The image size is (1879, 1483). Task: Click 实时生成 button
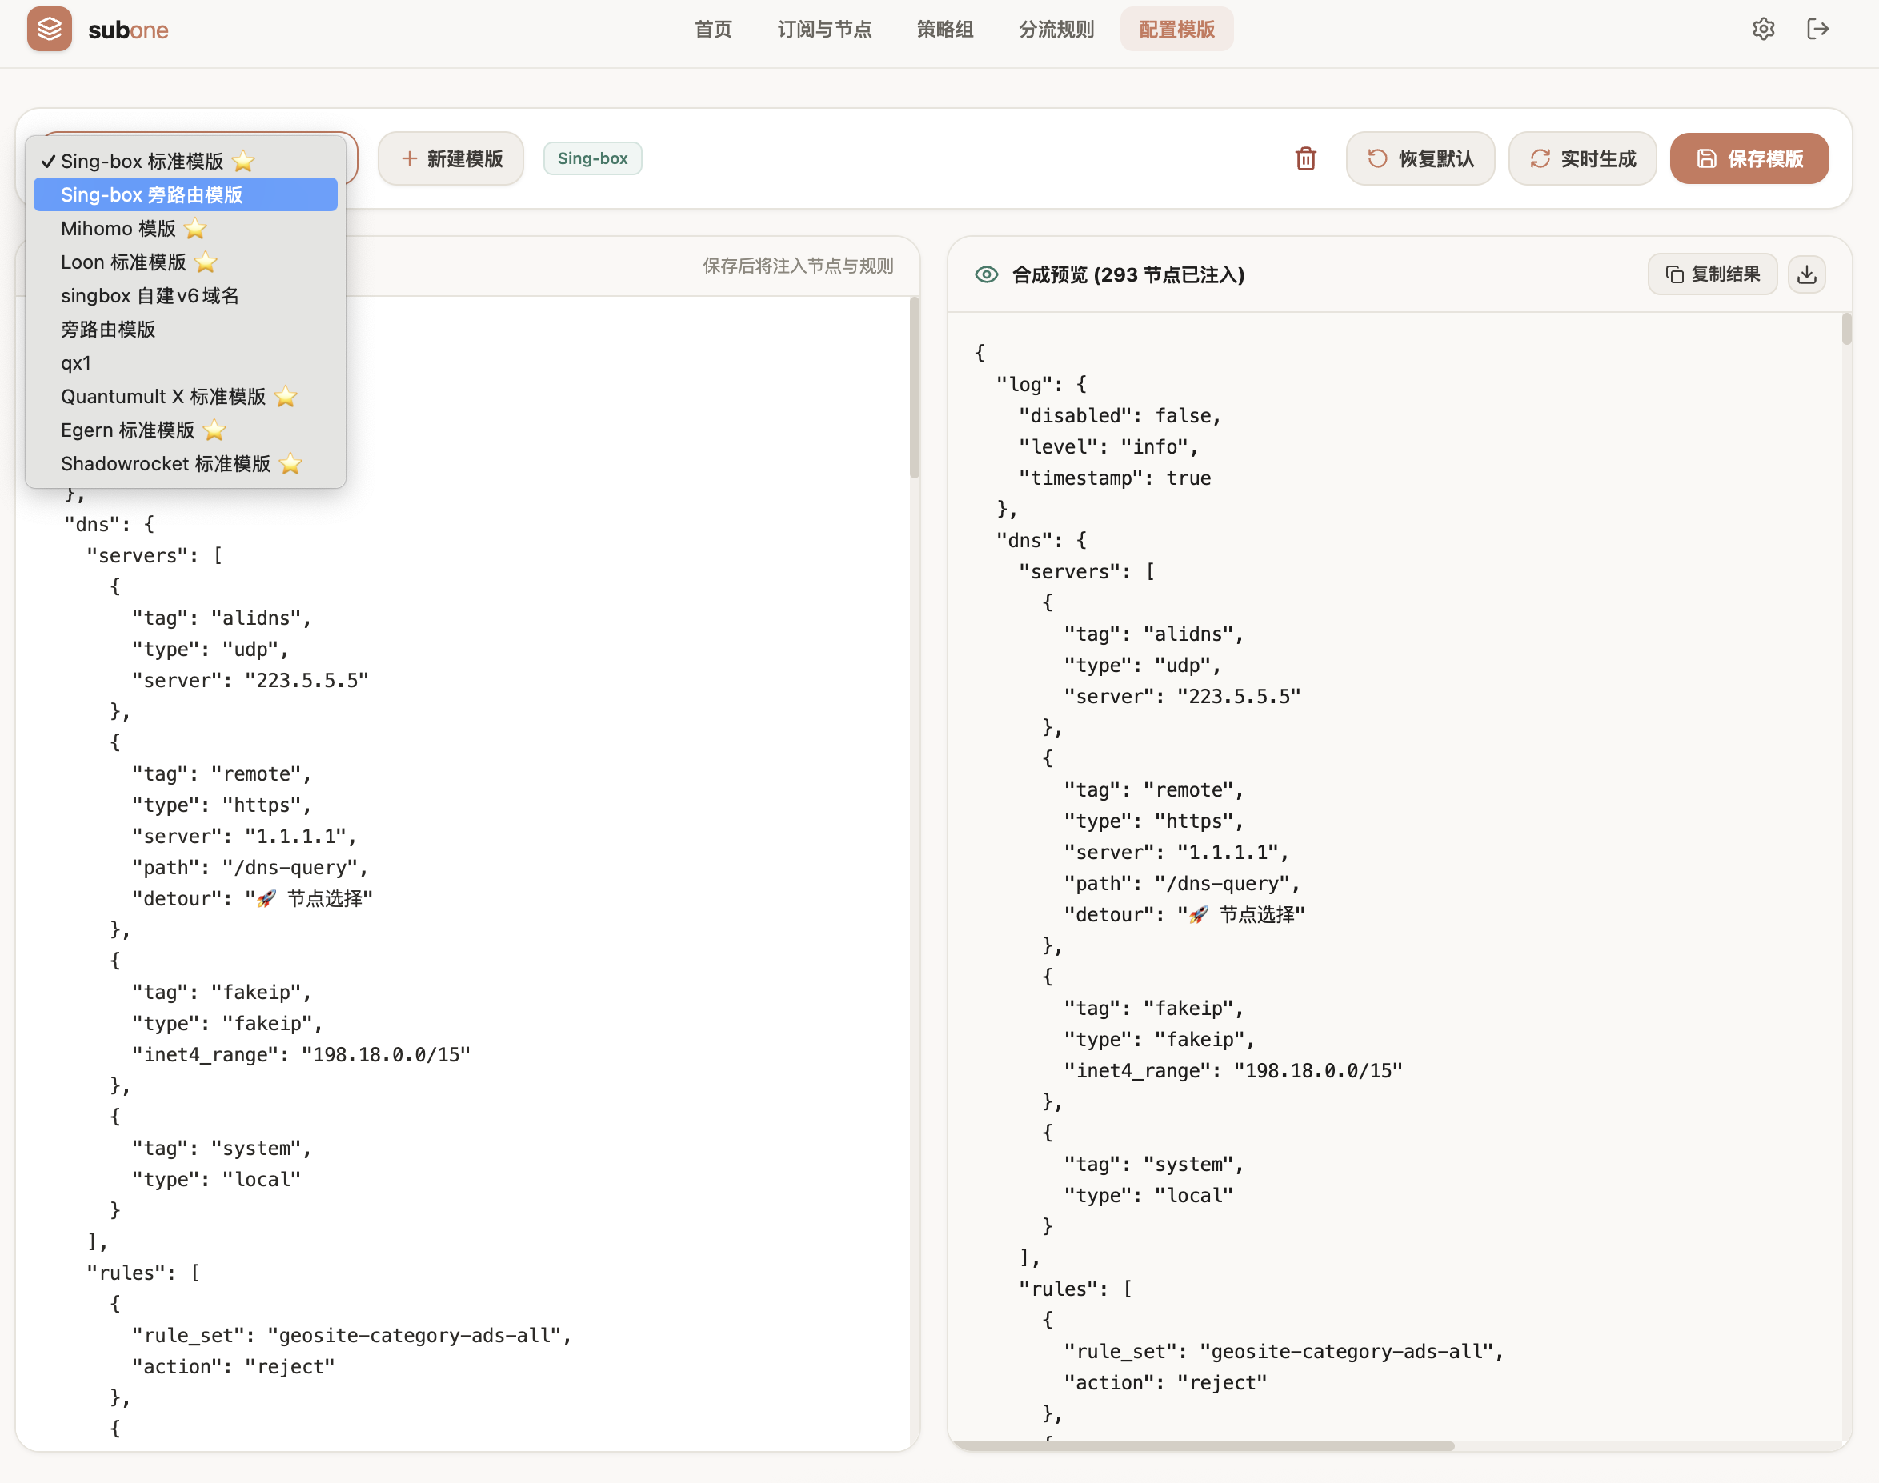[x=1583, y=159]
